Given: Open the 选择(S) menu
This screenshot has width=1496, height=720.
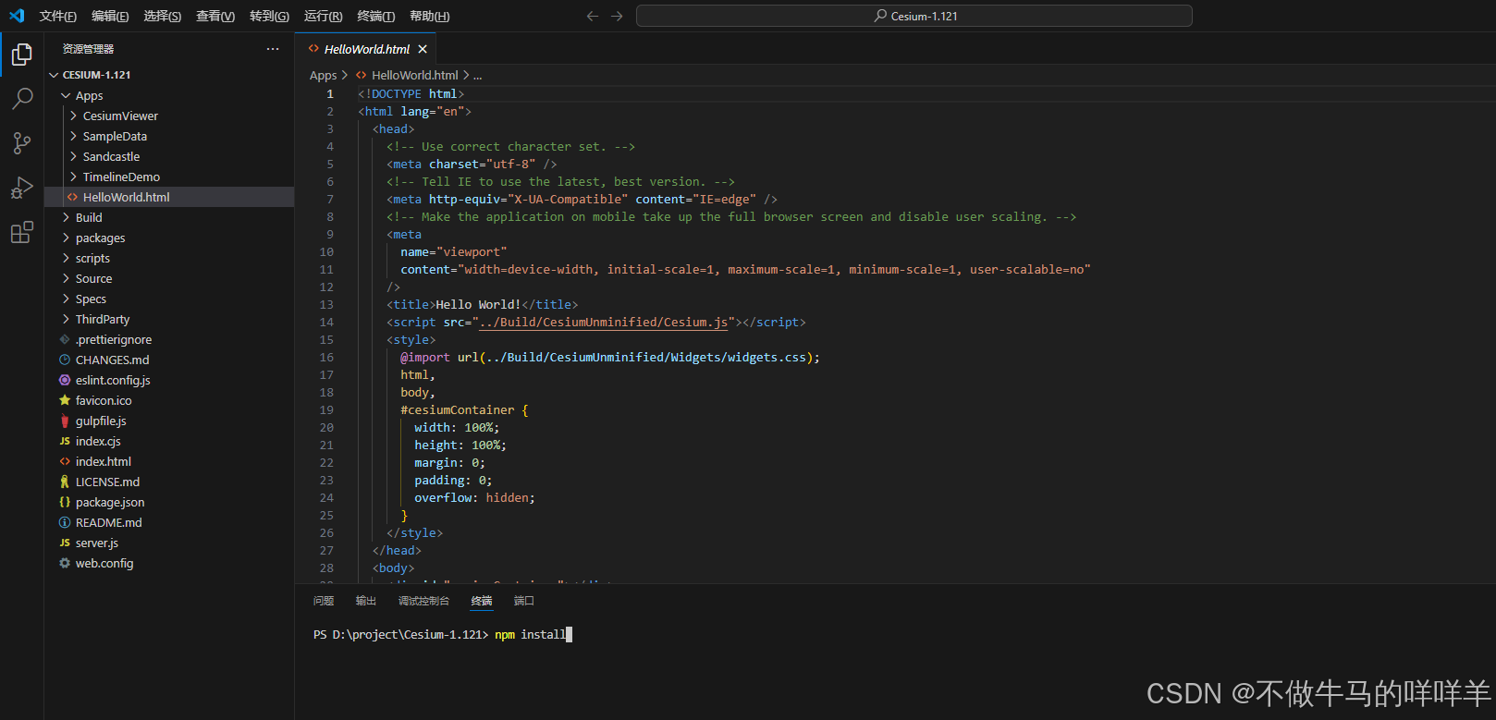Looking at the screenshot, I should click(162, 16).
